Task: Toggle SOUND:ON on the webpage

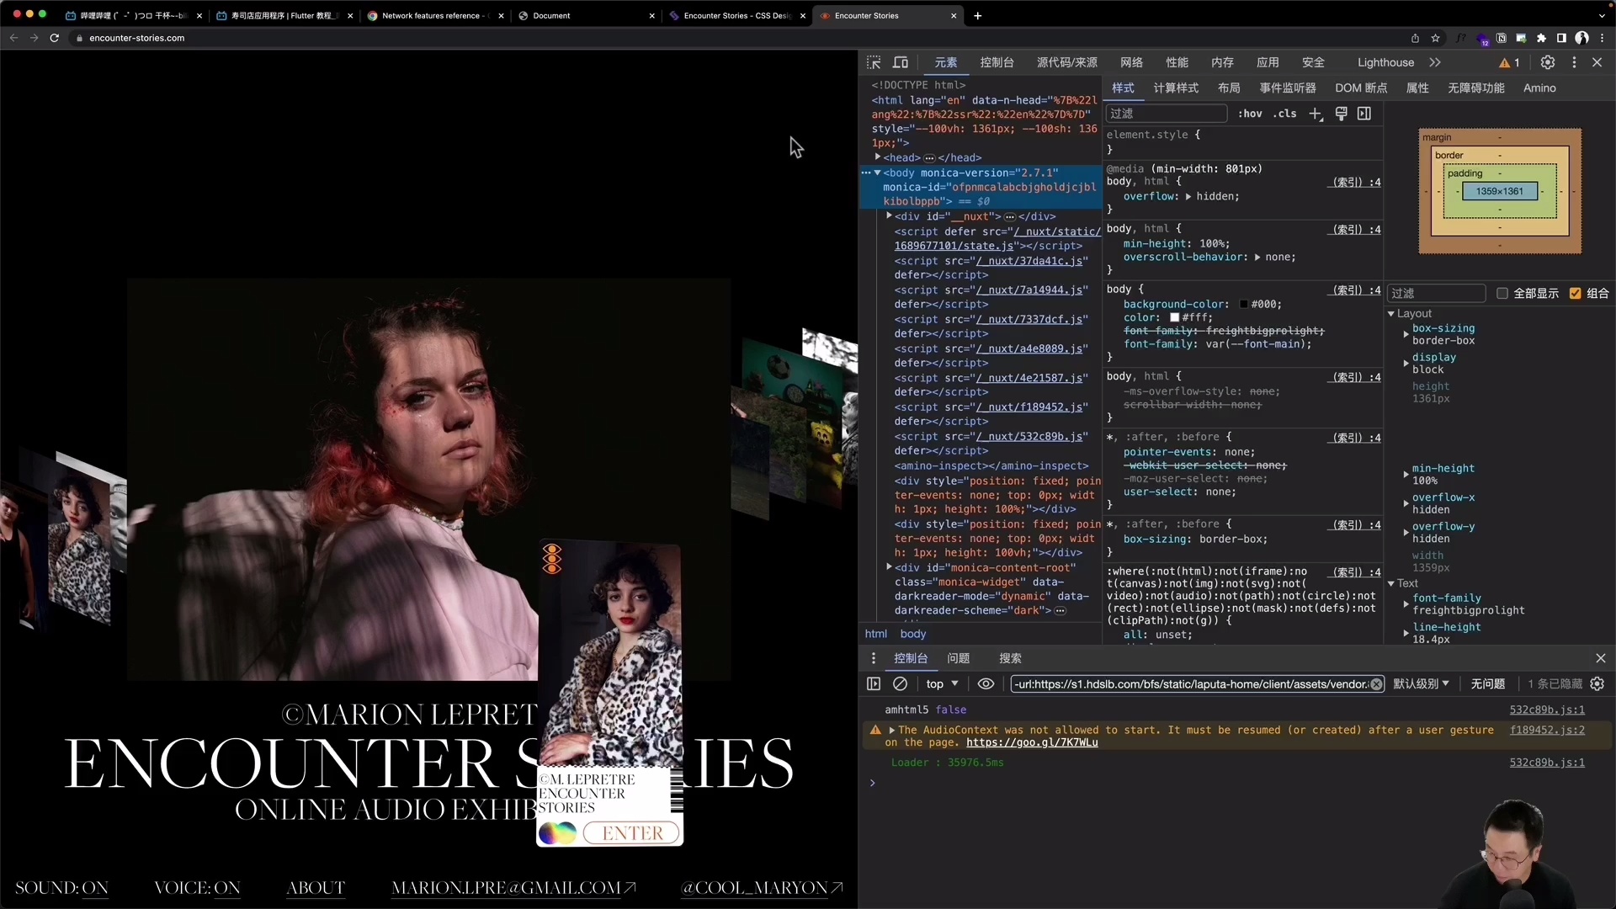Action: click(x=62, y=888)
